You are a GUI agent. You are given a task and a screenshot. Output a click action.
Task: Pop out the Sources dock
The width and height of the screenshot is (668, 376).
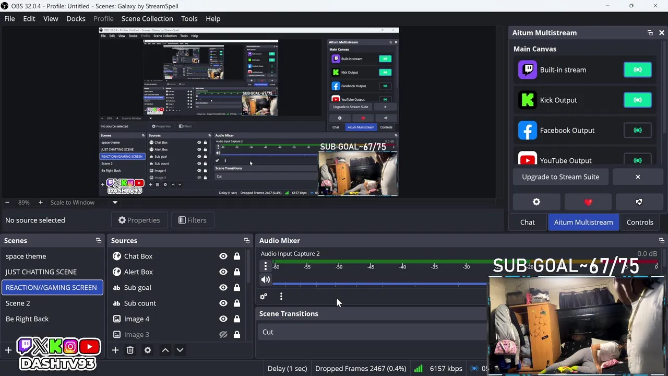point(247,240)
